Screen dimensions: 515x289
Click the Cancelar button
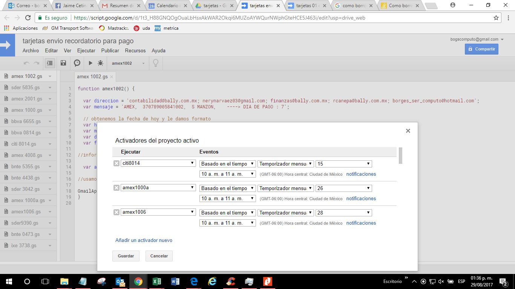159,256
